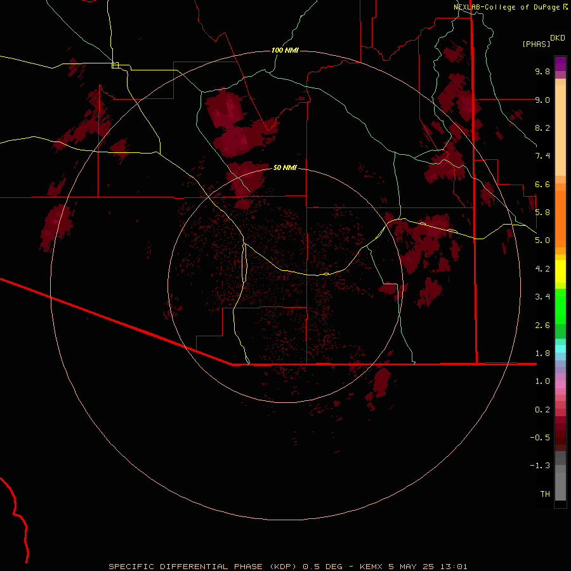Click the 0.2 scale value
Screen dimensions: 571x571
coord(542,410)
